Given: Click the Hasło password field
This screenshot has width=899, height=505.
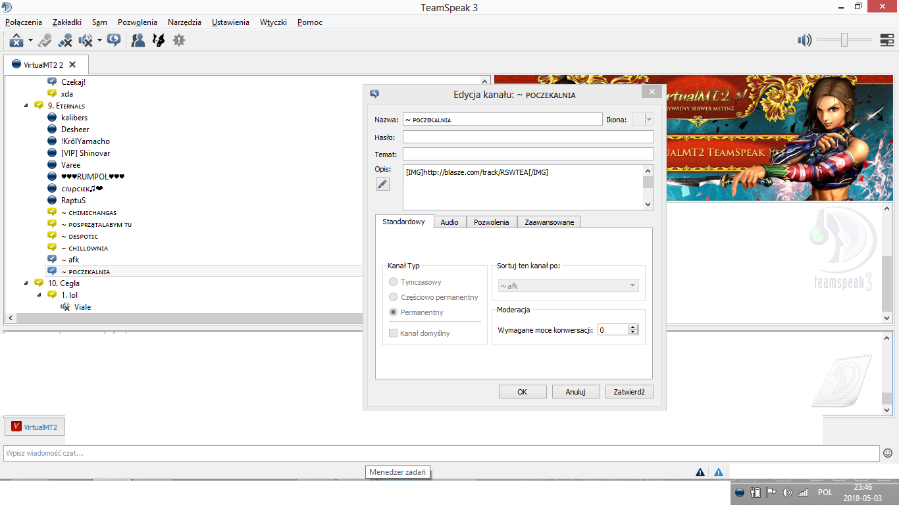Looking at the screenshot, I should click(x=528, y=137).
